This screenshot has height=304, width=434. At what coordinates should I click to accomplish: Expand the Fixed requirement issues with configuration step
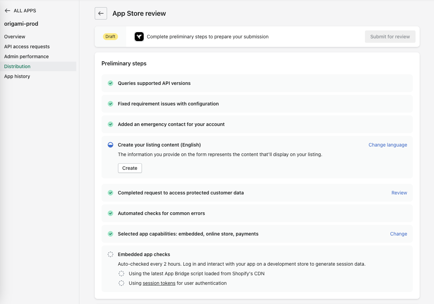tap(168, 104)
